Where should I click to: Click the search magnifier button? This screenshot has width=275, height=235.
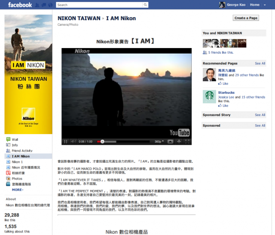click(x=145, y=5)
